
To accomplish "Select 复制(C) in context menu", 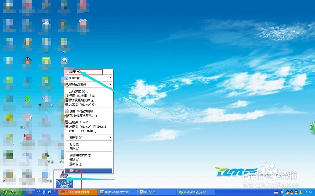I will click(x=89, y=148).
